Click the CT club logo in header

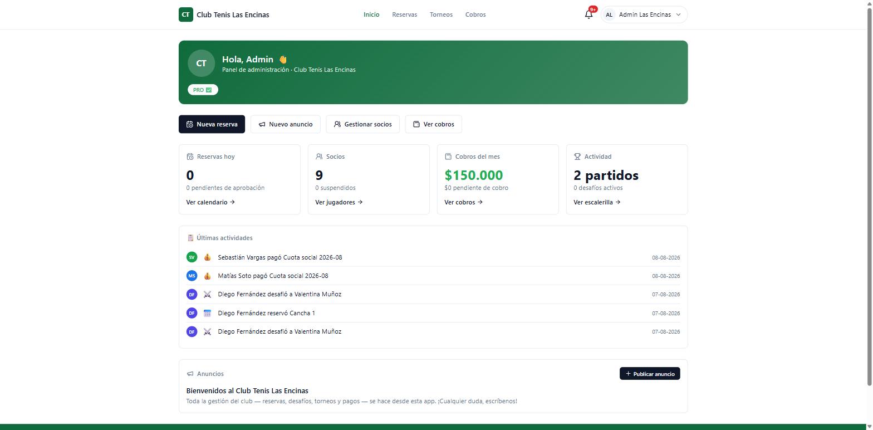pos(185,14)
